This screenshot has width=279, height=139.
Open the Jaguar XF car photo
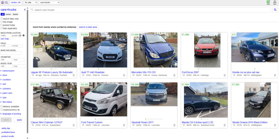(x=55, y=50)
